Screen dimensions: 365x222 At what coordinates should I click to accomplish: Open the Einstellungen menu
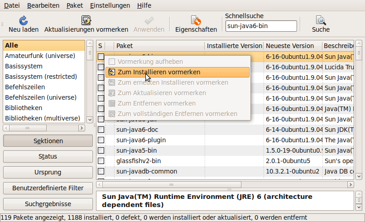click(x=110, y=5)
